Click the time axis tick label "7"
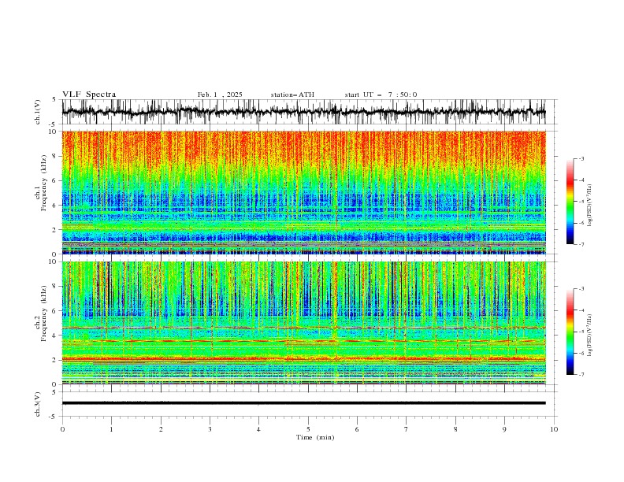Image resolution: width=624 pixels, height=482 pixels. (407, 429)
